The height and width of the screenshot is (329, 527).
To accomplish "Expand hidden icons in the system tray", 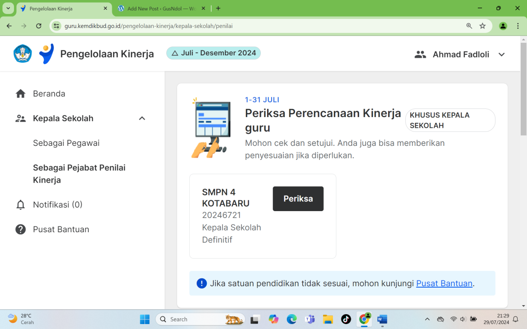I will [x=427, y=319].
